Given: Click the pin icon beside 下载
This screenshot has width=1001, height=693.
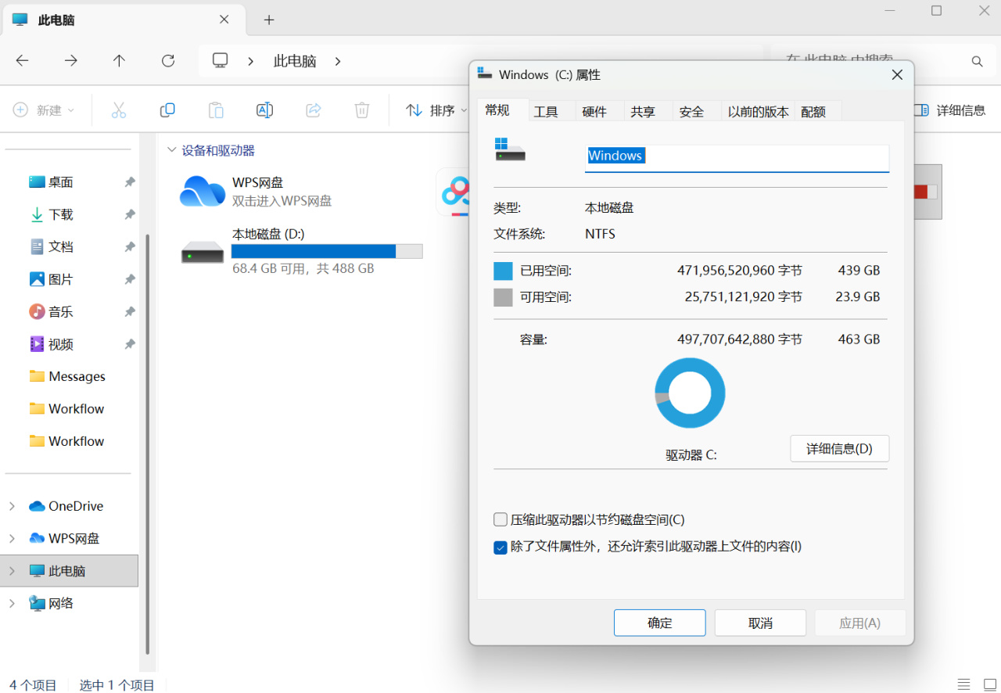Looking at the screenshot, I should pyautogui.click(x=130, y=214).
